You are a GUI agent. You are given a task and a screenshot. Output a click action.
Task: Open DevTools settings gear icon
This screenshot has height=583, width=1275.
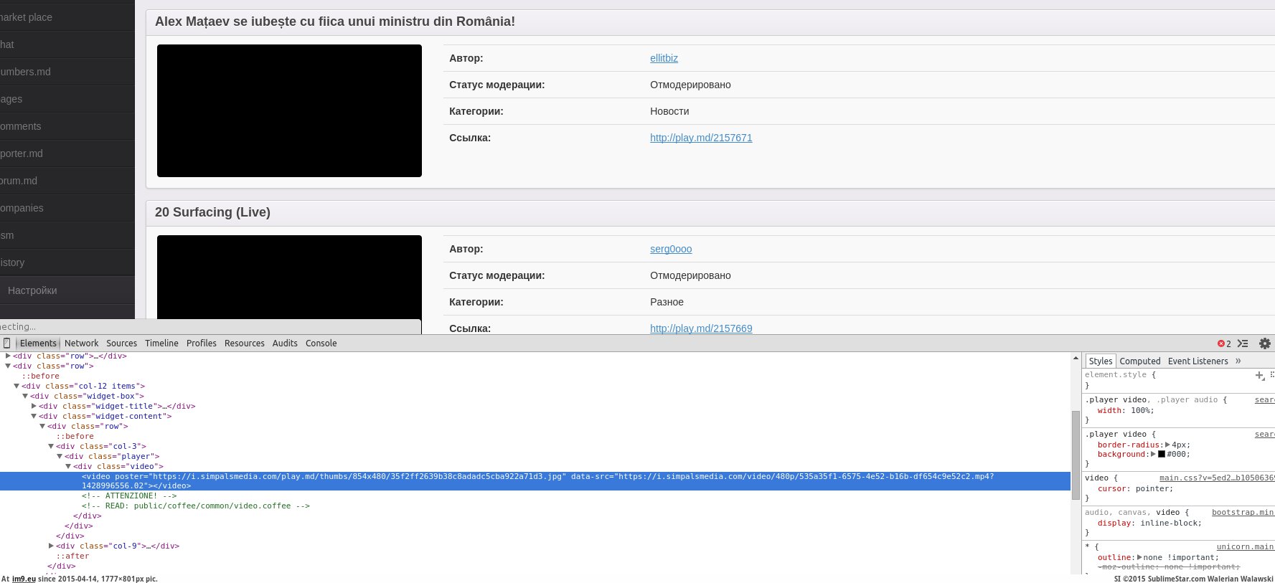[1264, 343]
